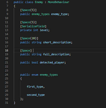Click the Space(20) attribute
The image size is (106, 108).
point(29,38)
